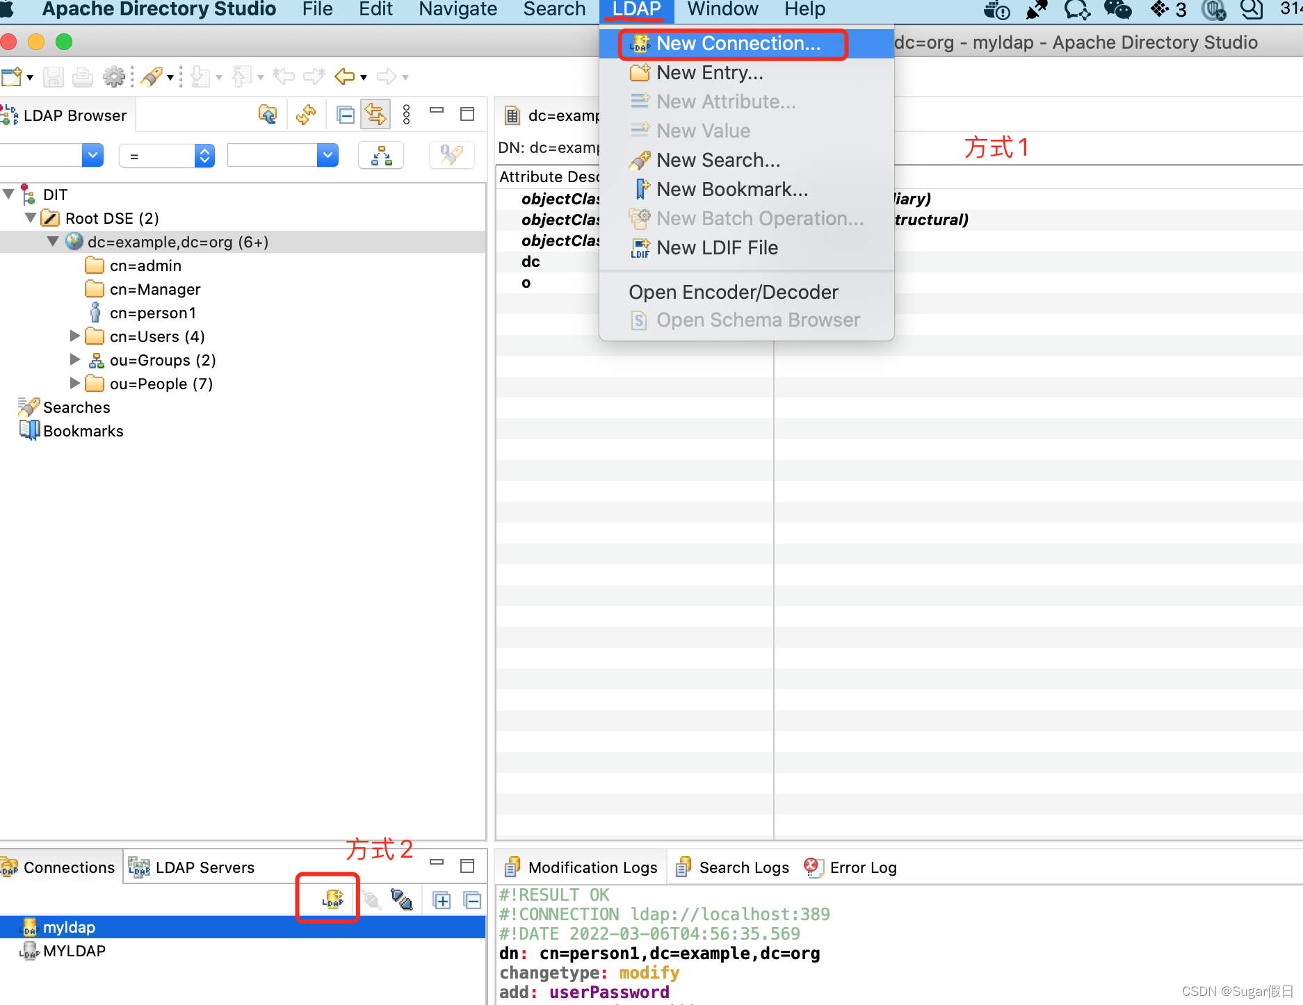
Task: Choose New Search... from LDAP menu
Action: [746, 161]
